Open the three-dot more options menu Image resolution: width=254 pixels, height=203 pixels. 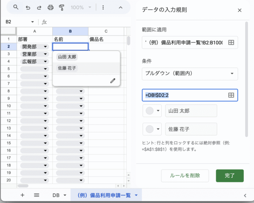pos(103,8)
